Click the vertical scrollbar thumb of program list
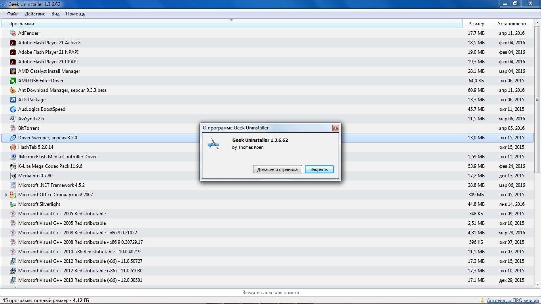The height and width of the screenshot is (304, 541). click(537, 100)
